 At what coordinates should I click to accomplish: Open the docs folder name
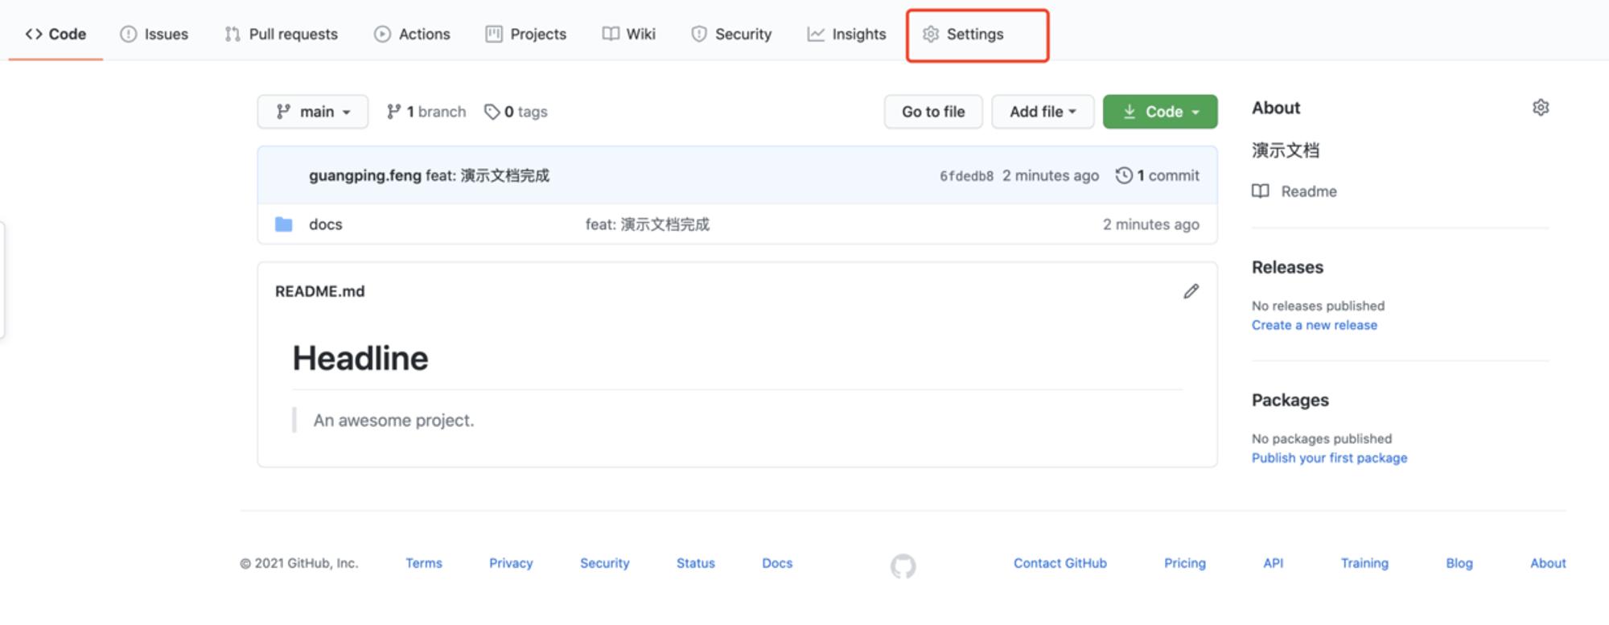[x=326, y=224]
